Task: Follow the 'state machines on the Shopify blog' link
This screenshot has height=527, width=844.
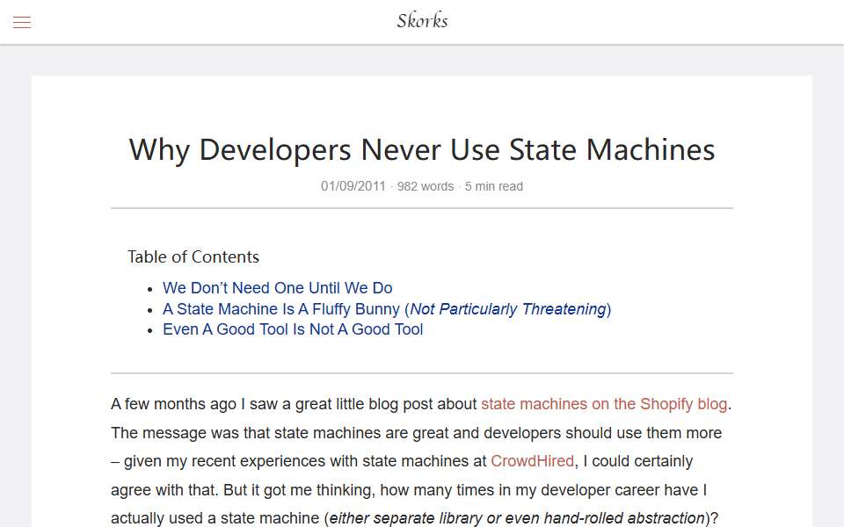Action: pos(604,404)
